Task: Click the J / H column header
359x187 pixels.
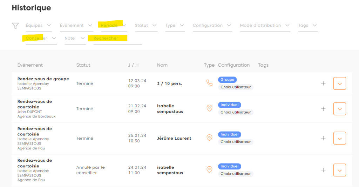Action: pos(134,65)
